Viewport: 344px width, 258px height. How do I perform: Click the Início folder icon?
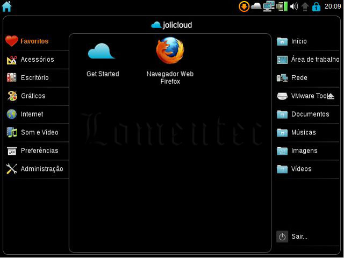tap(282, 41)
